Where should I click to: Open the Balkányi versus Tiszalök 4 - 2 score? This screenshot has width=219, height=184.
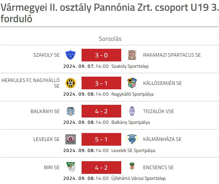(x=101, y=111)
